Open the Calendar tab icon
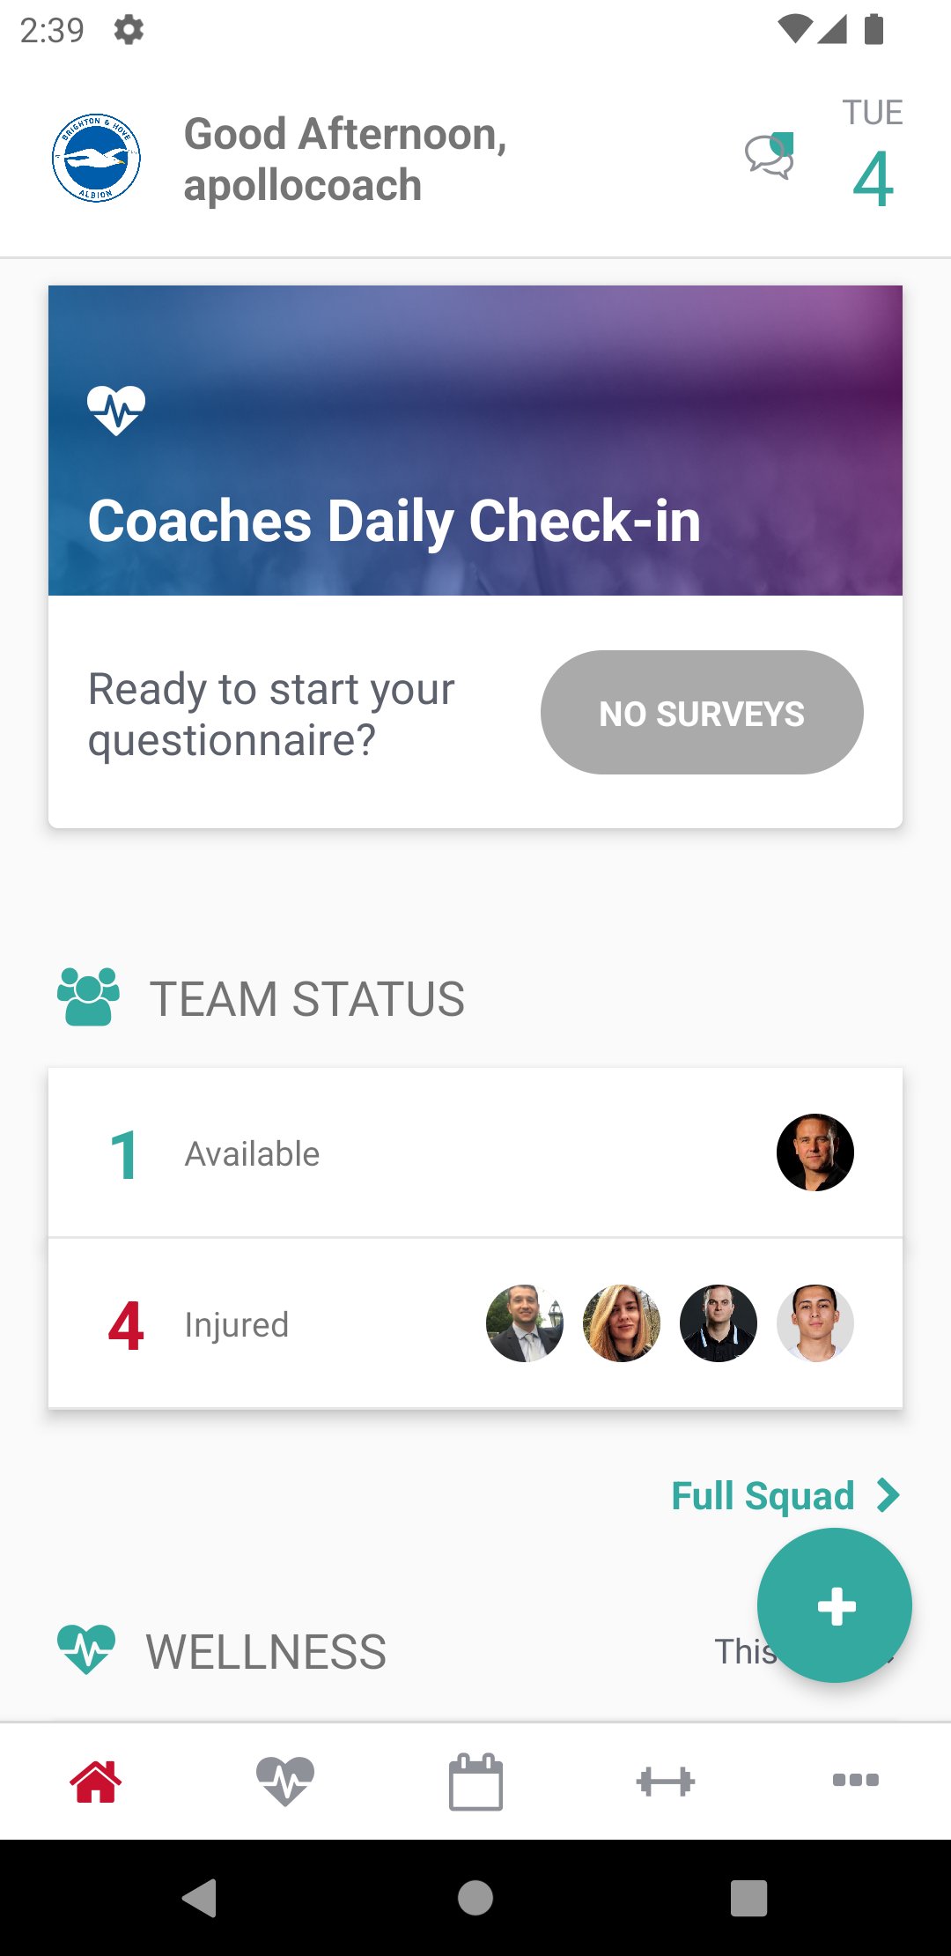Screen dimensions: 951x1956 (475, 1782)
